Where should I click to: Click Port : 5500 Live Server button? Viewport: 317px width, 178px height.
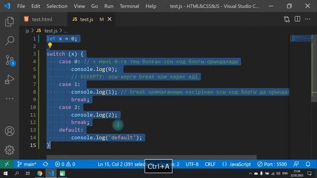(272, 164)
